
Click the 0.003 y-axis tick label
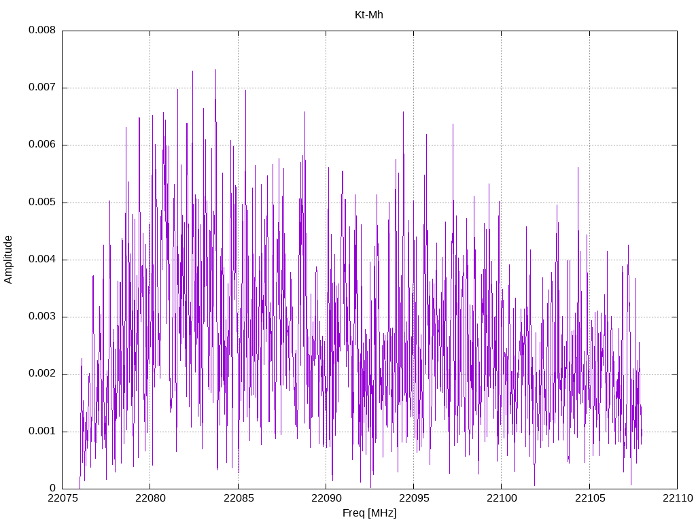[42, 317]
